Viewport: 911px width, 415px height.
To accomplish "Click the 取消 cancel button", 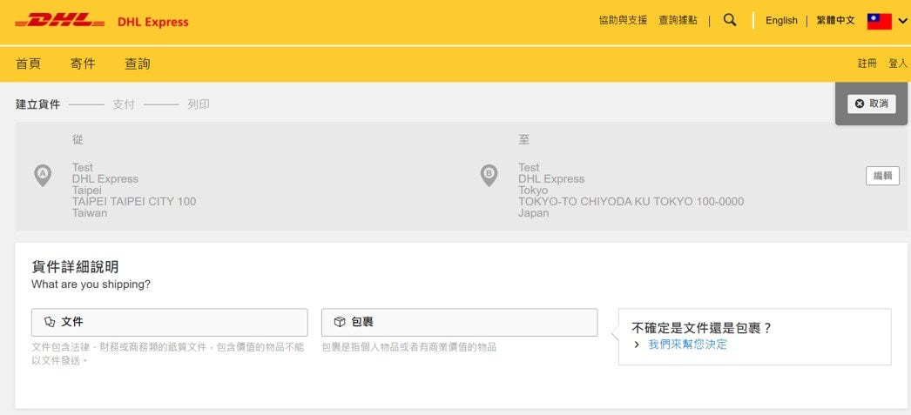I will 872,104.
